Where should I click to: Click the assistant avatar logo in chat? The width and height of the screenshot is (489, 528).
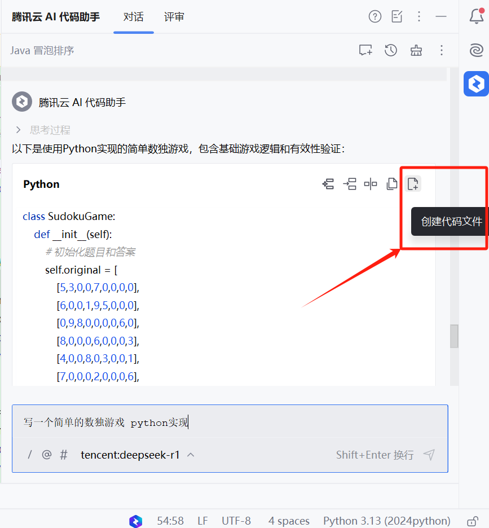(x=22, y=102)
